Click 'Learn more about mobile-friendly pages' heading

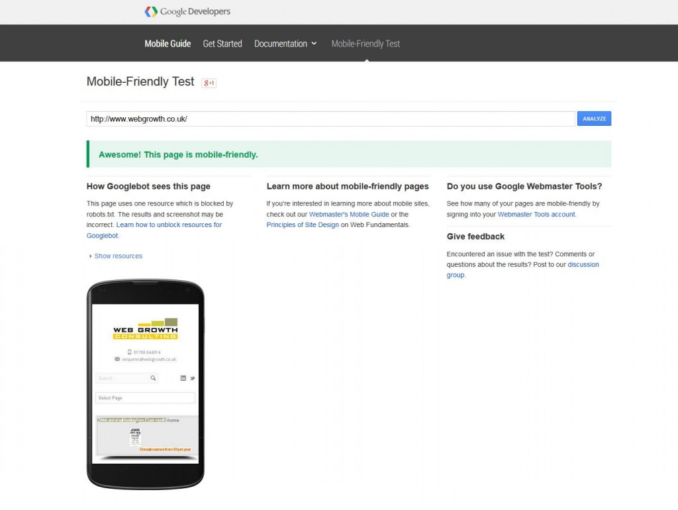click(x=348, y=186)
